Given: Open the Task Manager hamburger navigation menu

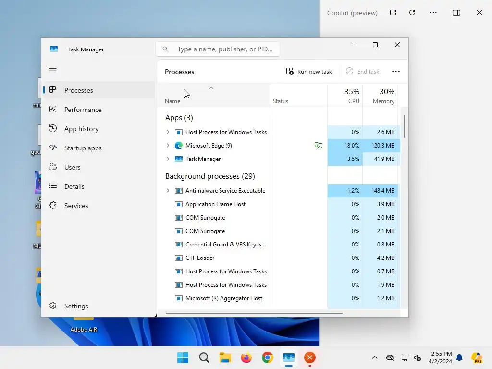Looking at the screenshot, I should coord(53,71).
